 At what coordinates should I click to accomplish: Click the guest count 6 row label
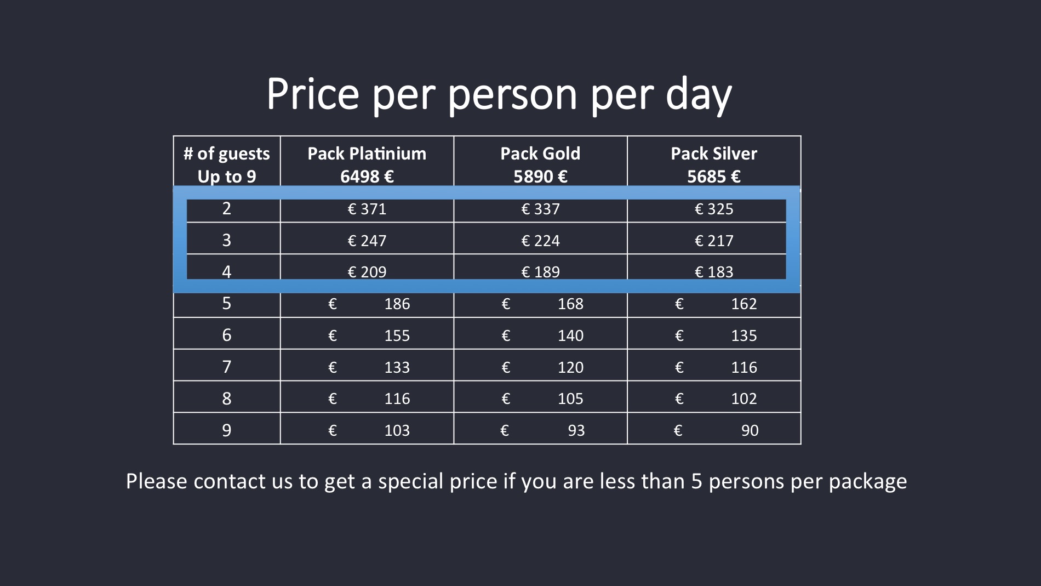(x=227, y=335)
